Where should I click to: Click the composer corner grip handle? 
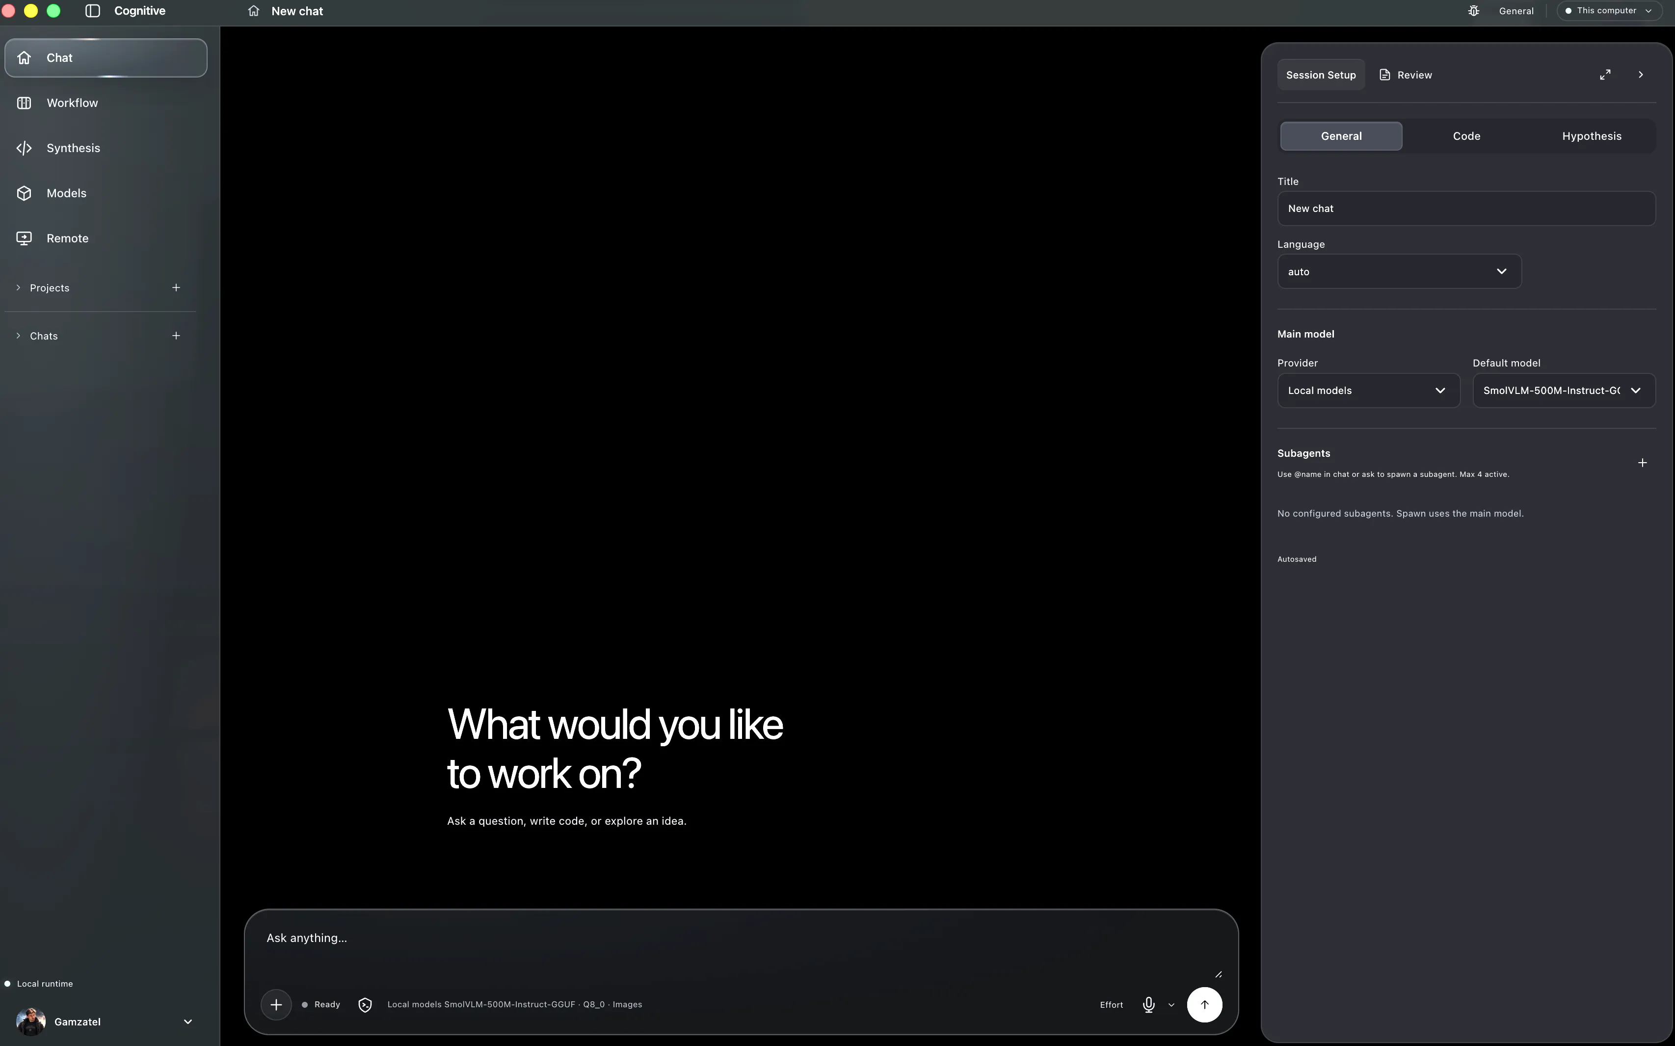click(x=1219, y=974)
